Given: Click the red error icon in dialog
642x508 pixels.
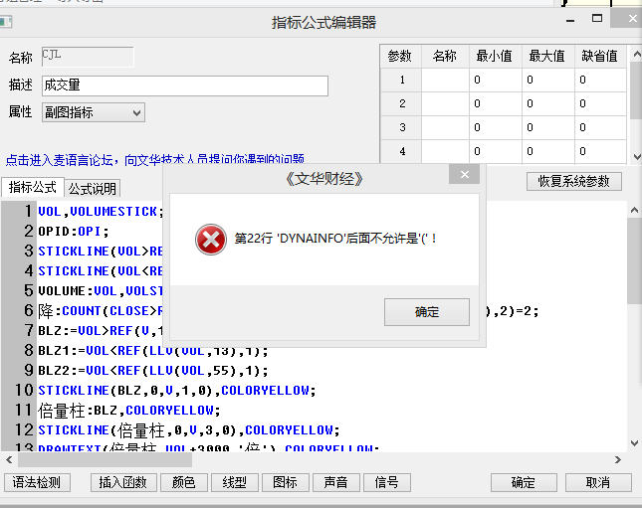Looking at the screenshot, I should 210,240.
